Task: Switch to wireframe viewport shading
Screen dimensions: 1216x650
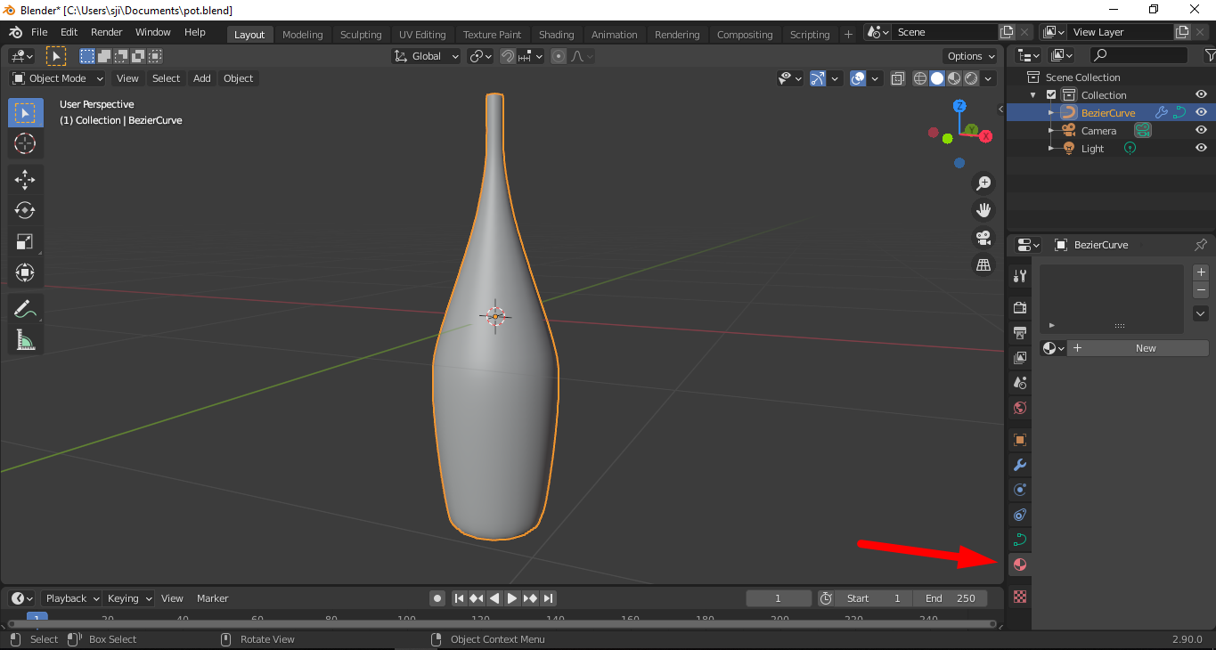Action: click(919, 78)
